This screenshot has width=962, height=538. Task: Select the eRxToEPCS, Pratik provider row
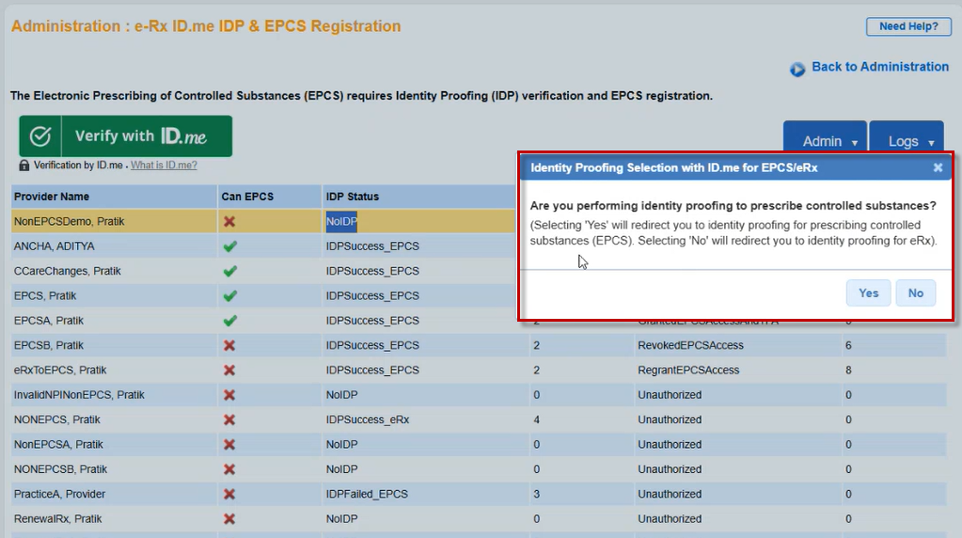(60, 370)
